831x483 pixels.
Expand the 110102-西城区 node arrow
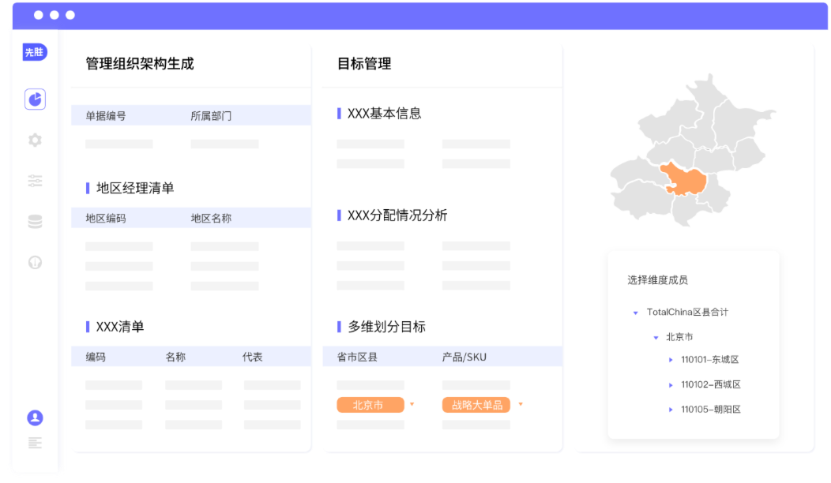(671, 385)
